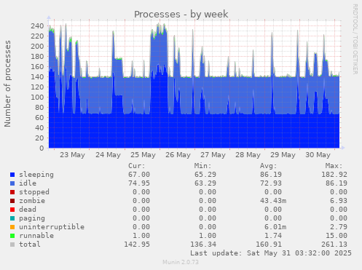Select the 'idle' legend label

[28, 183]
